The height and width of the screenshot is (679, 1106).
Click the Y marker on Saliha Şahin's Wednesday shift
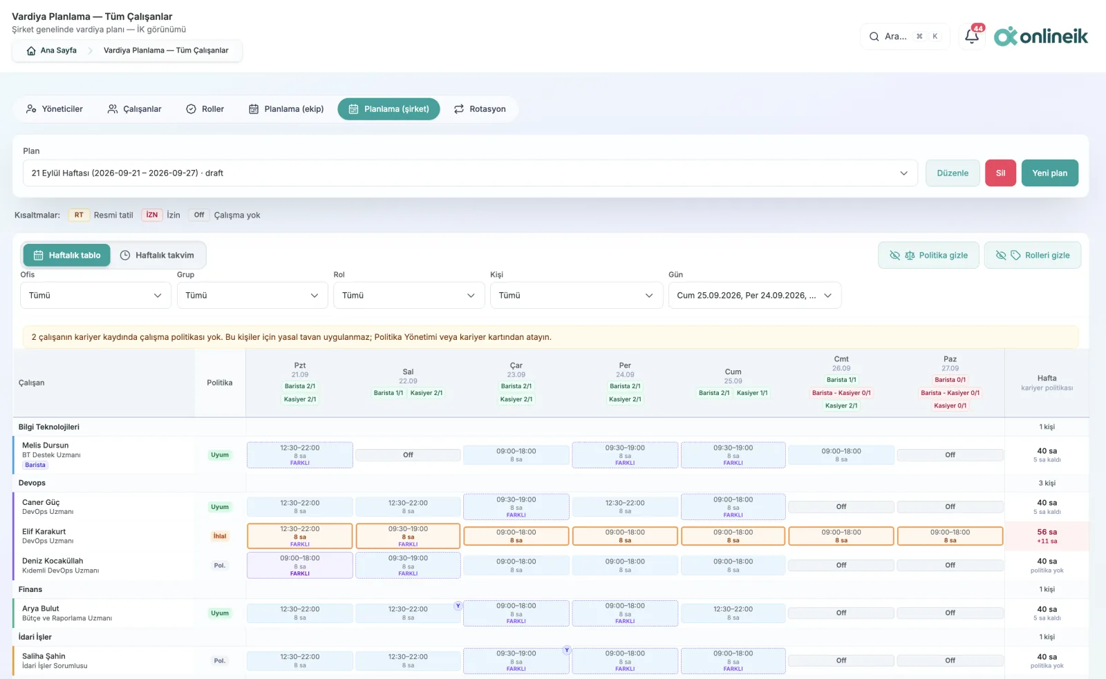pyautogui.click(x=567, y=650)
